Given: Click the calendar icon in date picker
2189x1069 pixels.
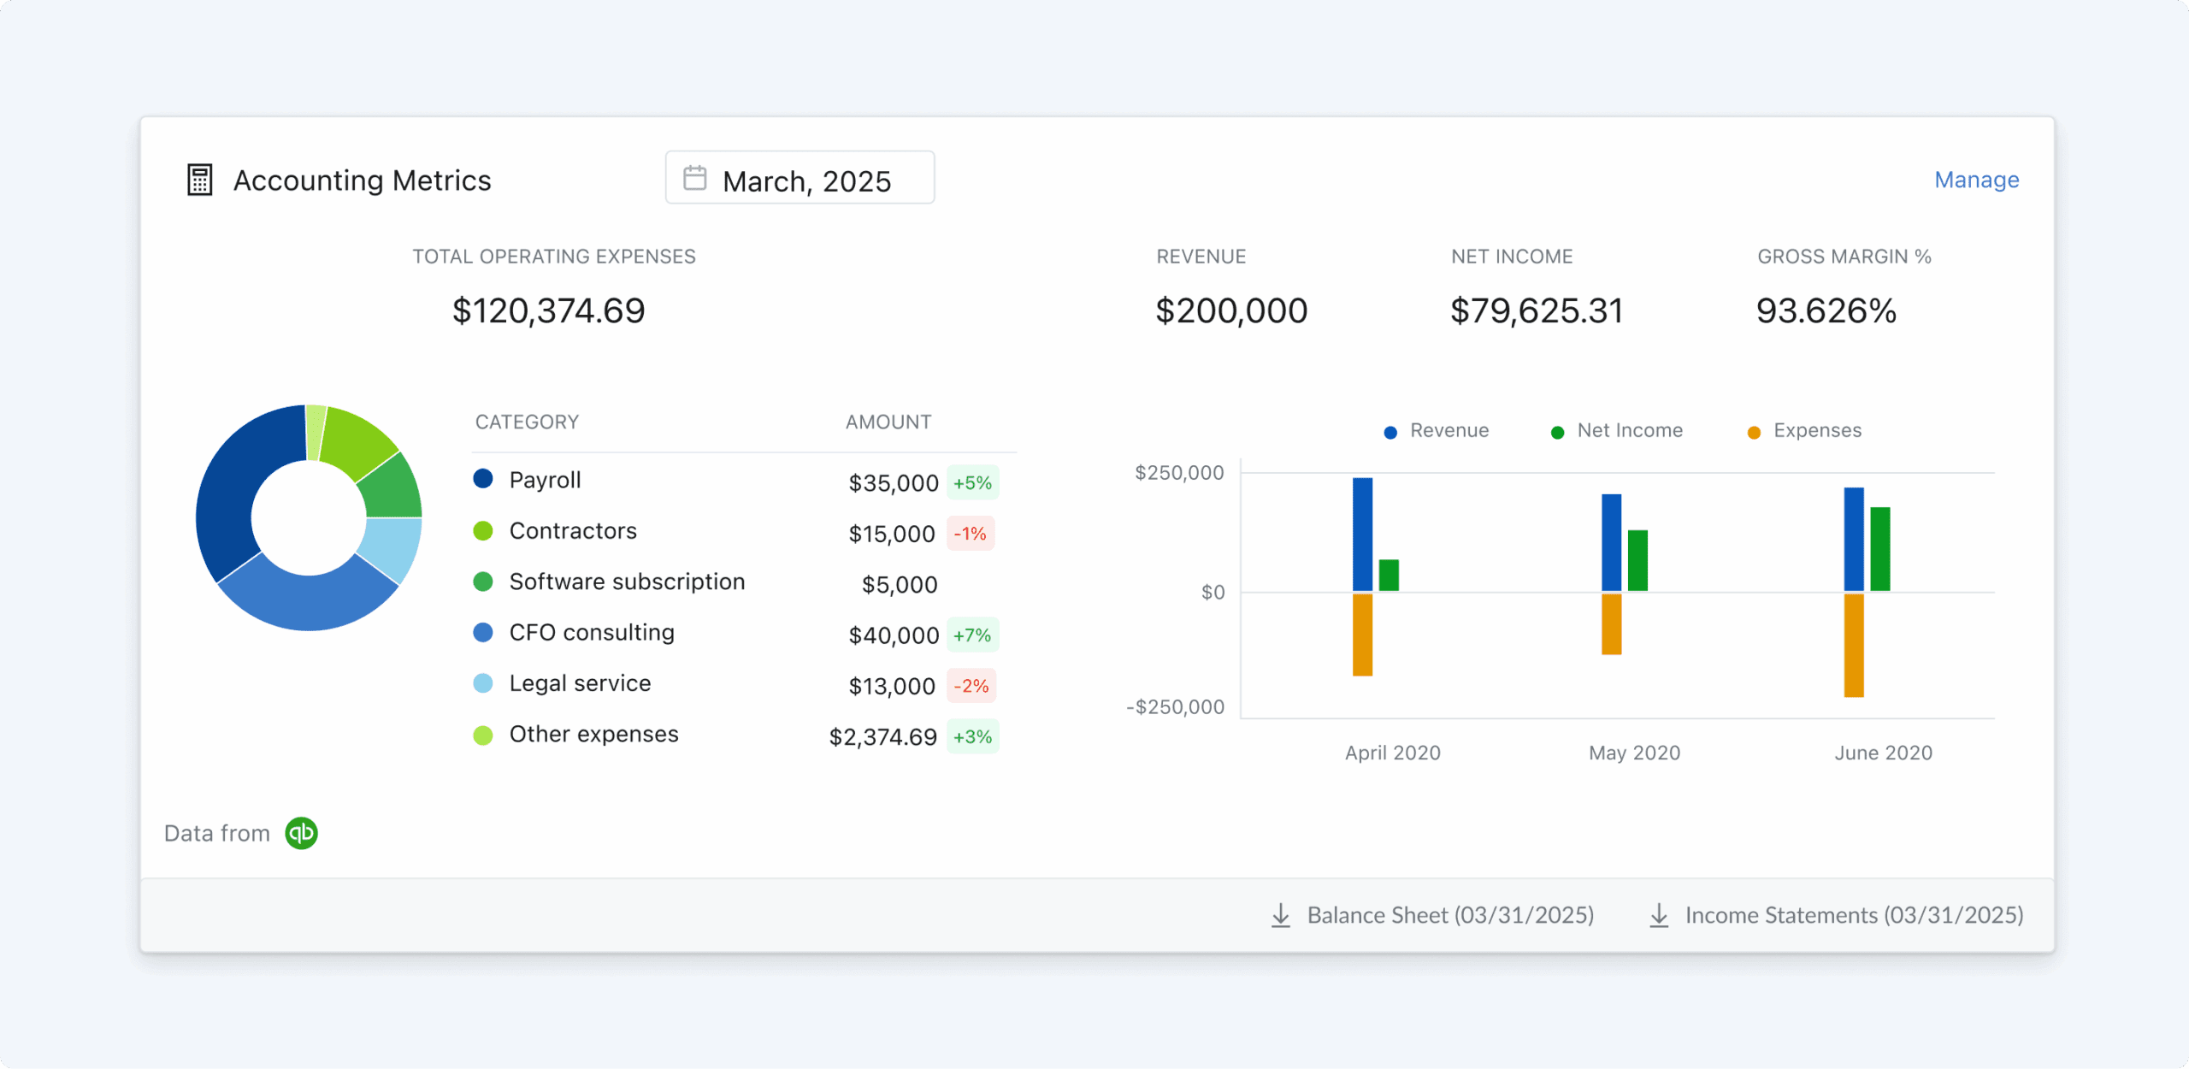Looking at the screenshot, I should click(x=694, y=178).
